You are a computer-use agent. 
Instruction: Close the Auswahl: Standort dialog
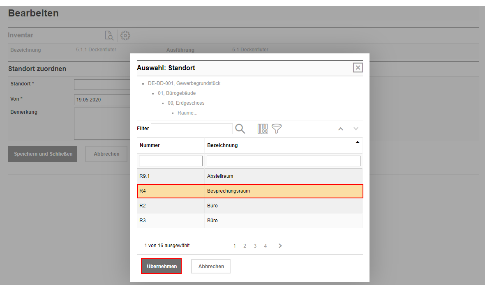coord(358,68)
